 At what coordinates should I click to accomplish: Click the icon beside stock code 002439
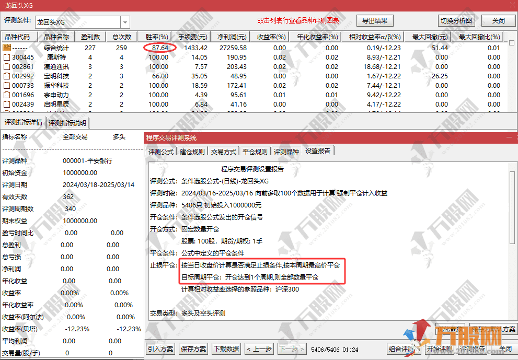(7, 104)
